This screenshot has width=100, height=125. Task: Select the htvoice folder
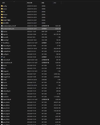click(x=5, y=14)
